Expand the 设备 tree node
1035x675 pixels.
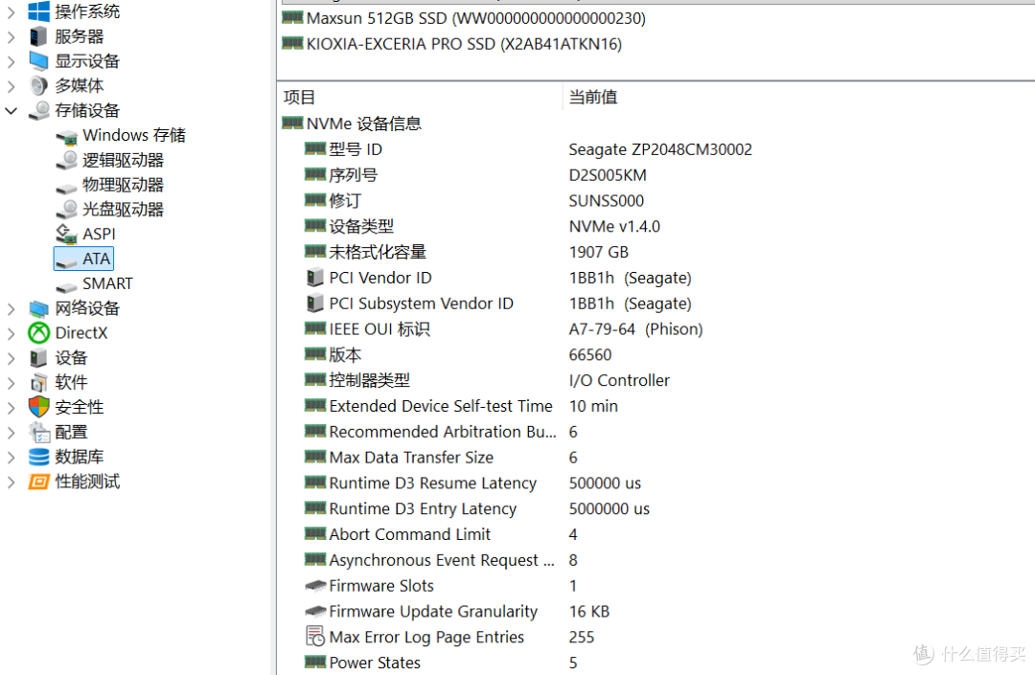click(11, 358)
